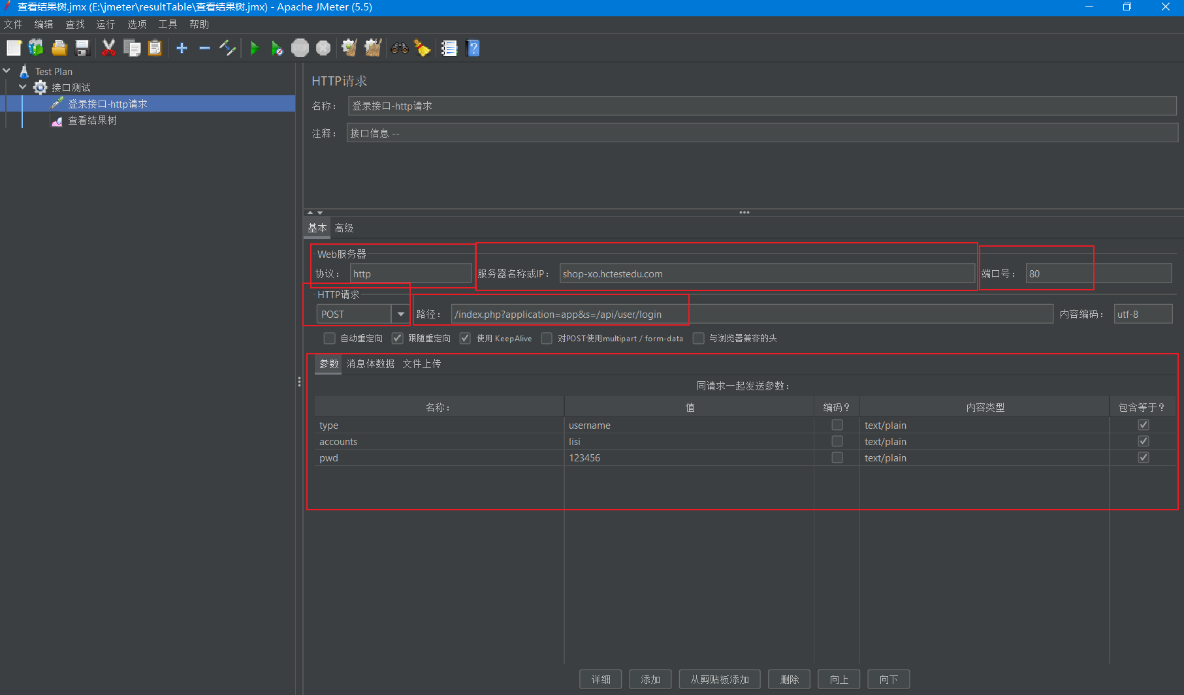Toggle 编码 checkbox for pwd row
The width and height of the screenshot is (1184, 695).
[837, 457]
